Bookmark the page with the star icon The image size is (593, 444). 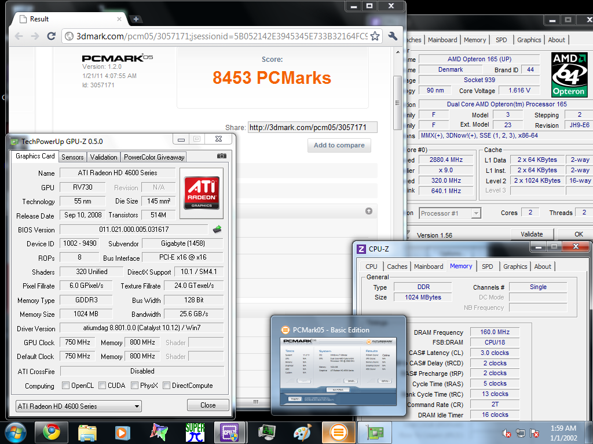point(375,36)
